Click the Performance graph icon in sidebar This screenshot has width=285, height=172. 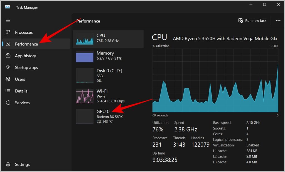(8, 44)
